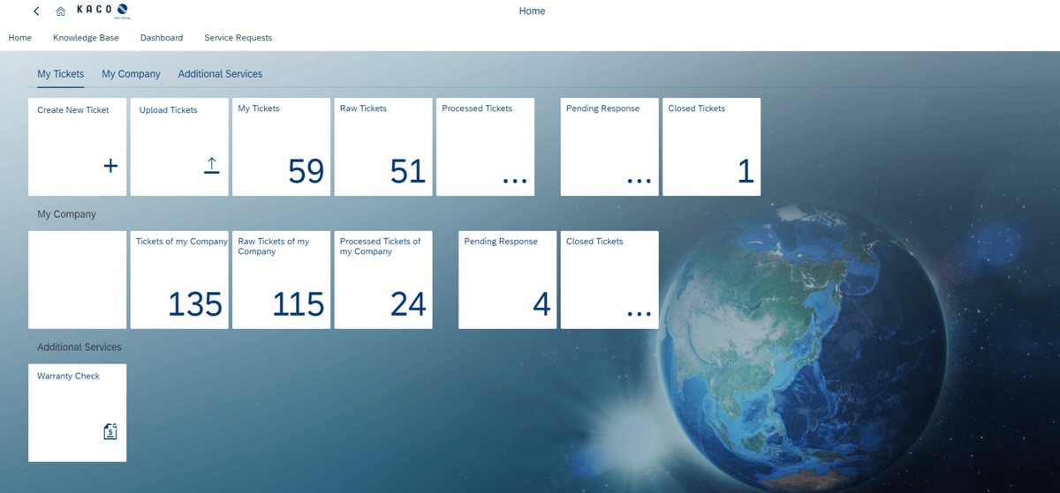Open the Raw Tickets tile showing 51
Screen dimensions: 1060x493
[383, 146]
